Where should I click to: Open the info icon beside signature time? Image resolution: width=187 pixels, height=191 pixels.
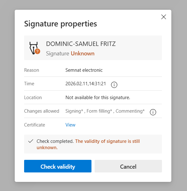click(x=114, y=85)
